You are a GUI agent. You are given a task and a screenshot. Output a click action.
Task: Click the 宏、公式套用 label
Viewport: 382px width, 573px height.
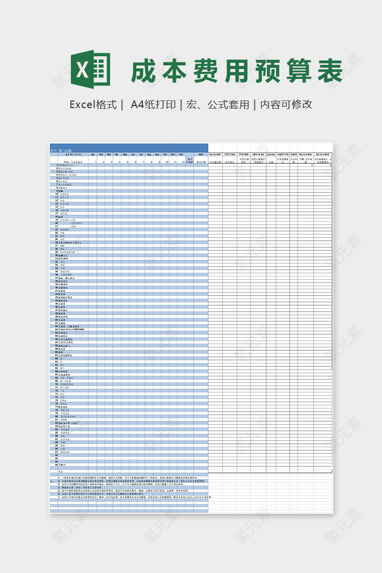218,105
